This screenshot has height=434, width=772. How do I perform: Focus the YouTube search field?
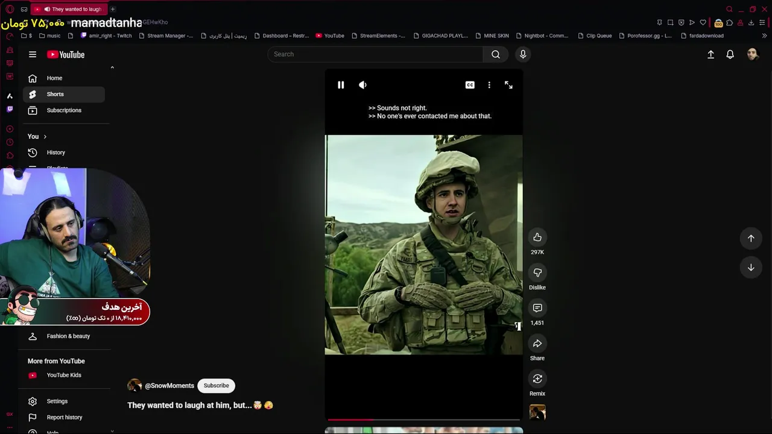coord(375,54)
